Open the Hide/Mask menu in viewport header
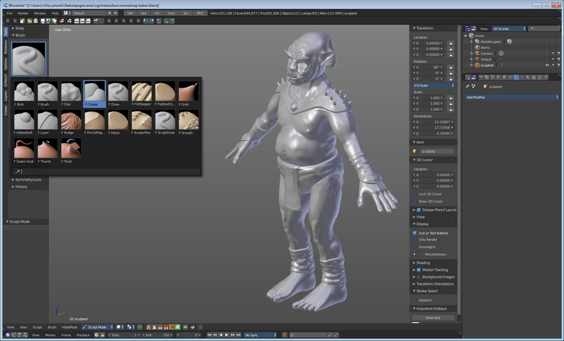 click(69, 327)
